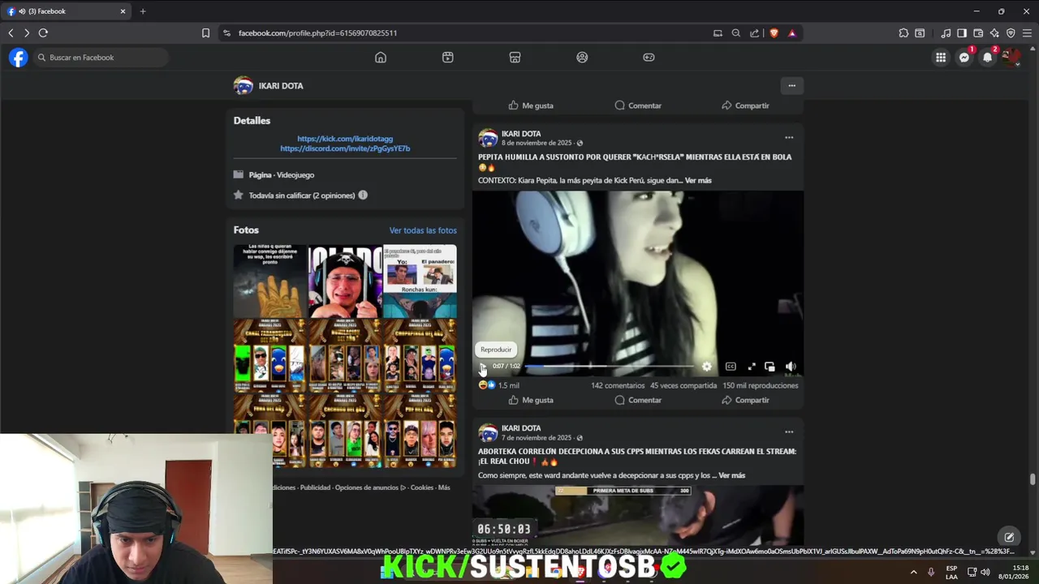Click Comentar on the top post
Screen dimensions: 1039x584
click(638, 105)
